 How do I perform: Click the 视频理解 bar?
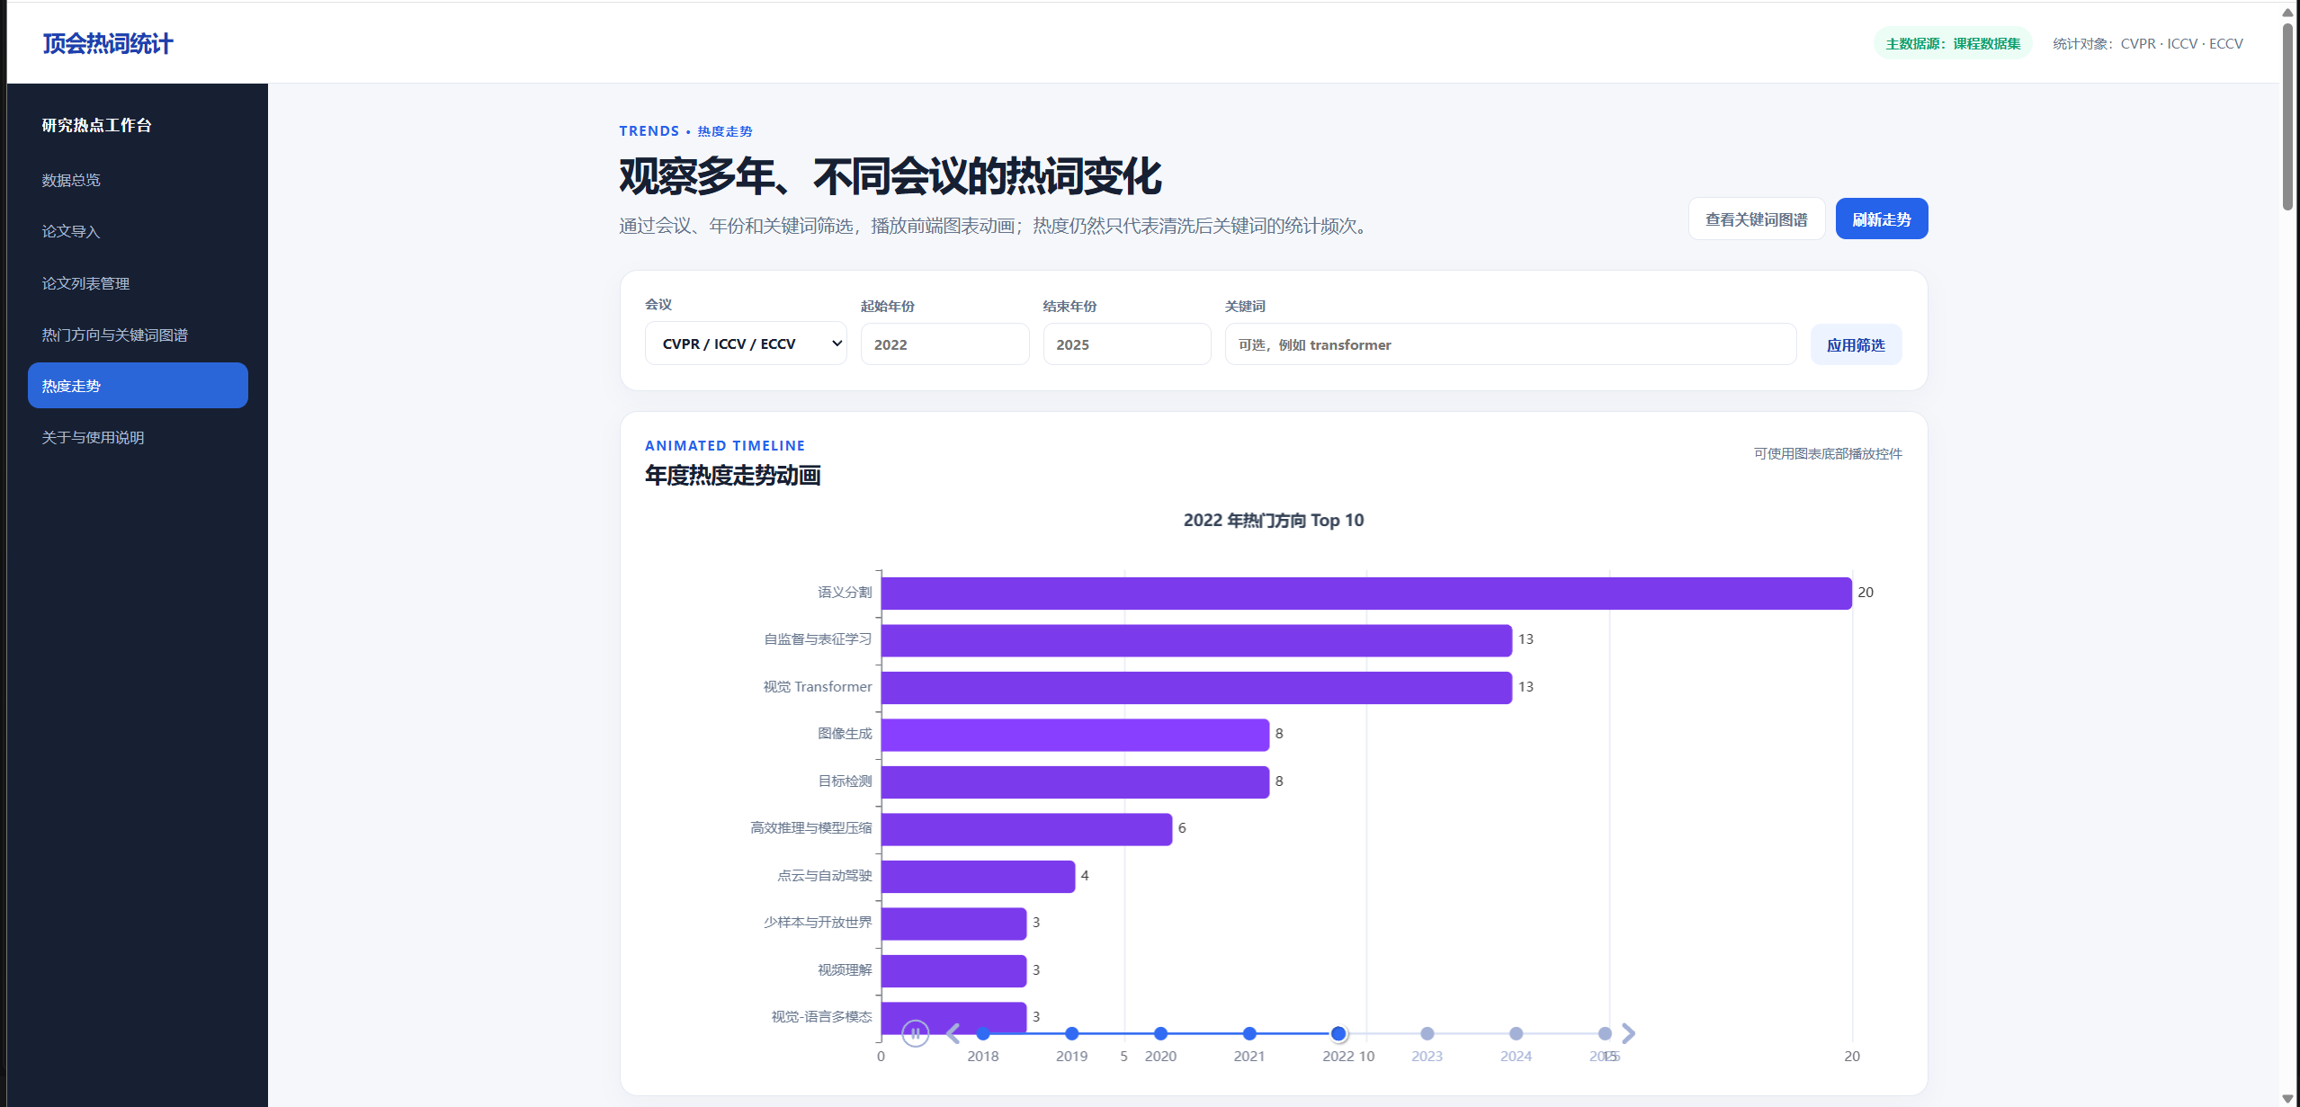[953, 970]
